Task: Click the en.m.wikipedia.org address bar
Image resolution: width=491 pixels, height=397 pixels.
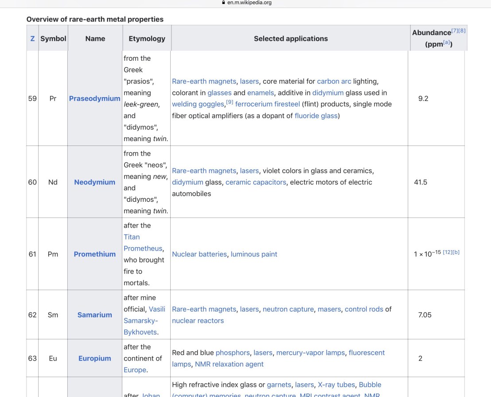Action: tap(249, 3)
